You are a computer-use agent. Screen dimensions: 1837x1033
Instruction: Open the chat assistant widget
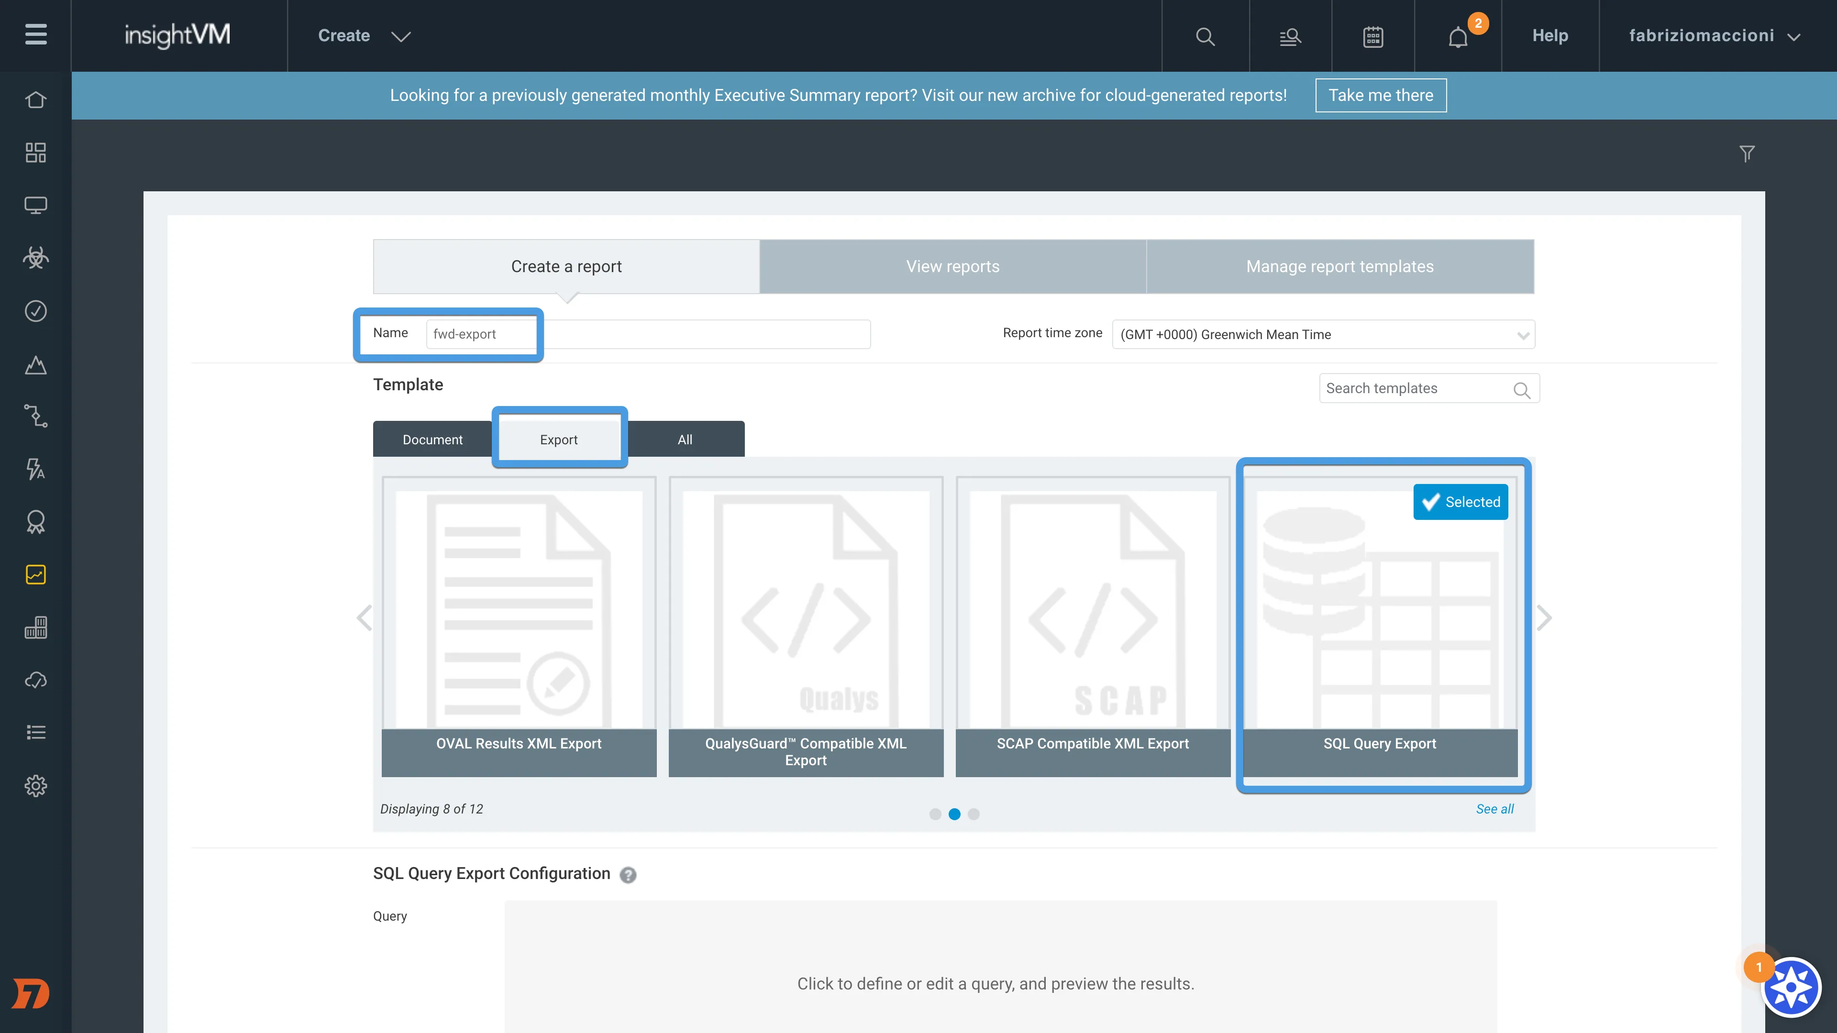tap(1791, 988)
